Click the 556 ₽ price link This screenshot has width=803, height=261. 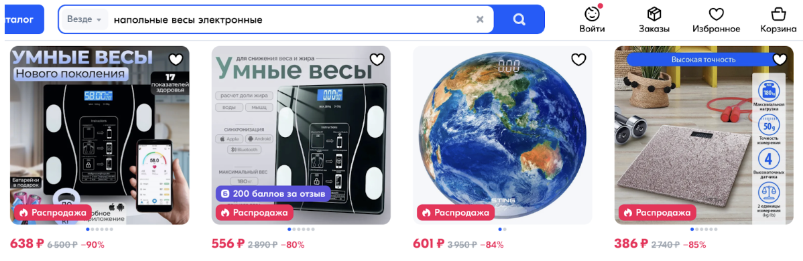(228, 244)
